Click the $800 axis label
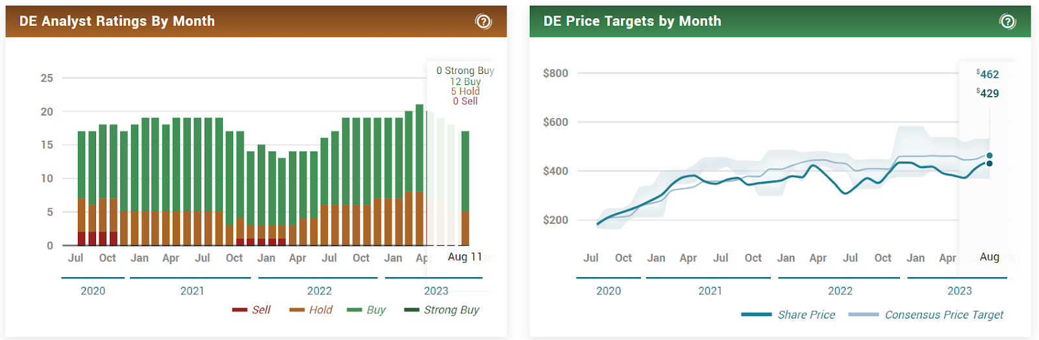Image resolution: width=1039 pixels, height=340 pixels. point(556,73)
